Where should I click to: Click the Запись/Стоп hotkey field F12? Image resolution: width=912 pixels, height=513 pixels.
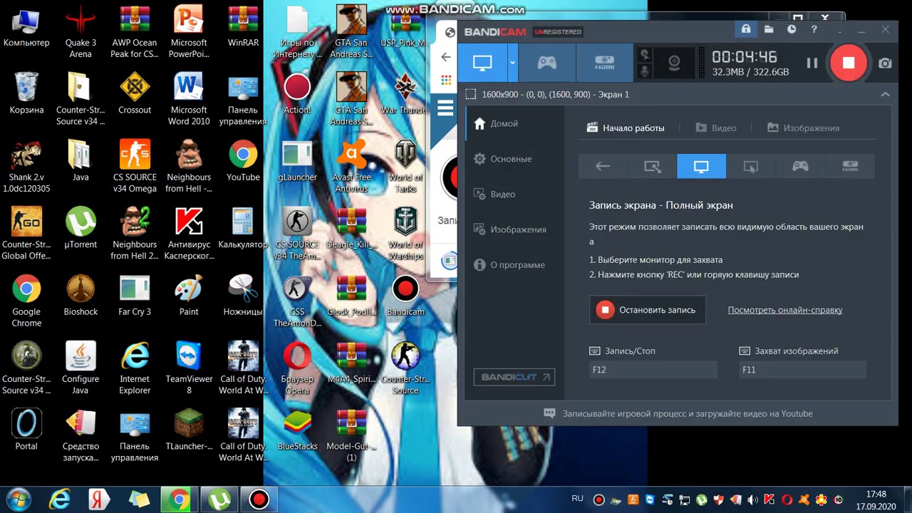pos(653,369)
